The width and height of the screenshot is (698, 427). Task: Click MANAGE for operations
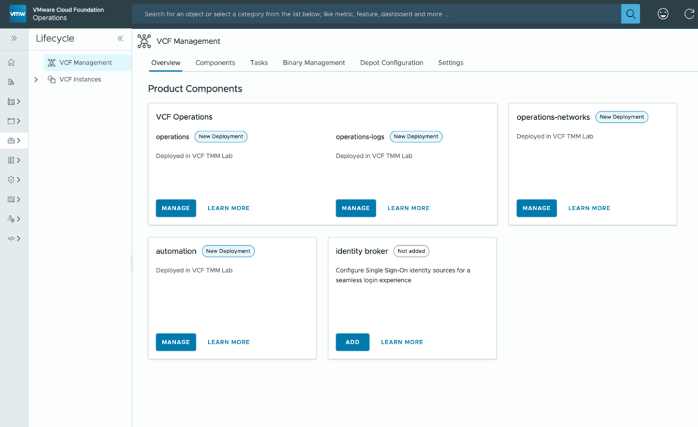(176, 208)
